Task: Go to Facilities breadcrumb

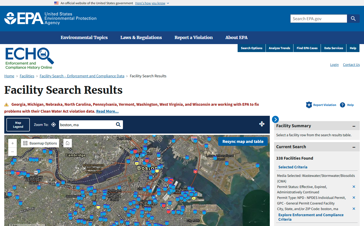Action: tap(27, 76)
